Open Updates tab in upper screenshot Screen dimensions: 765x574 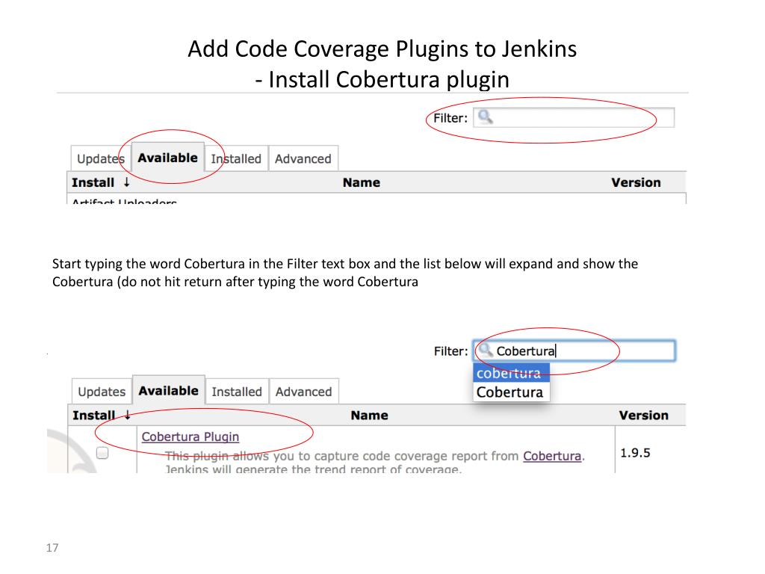point(101,158)
